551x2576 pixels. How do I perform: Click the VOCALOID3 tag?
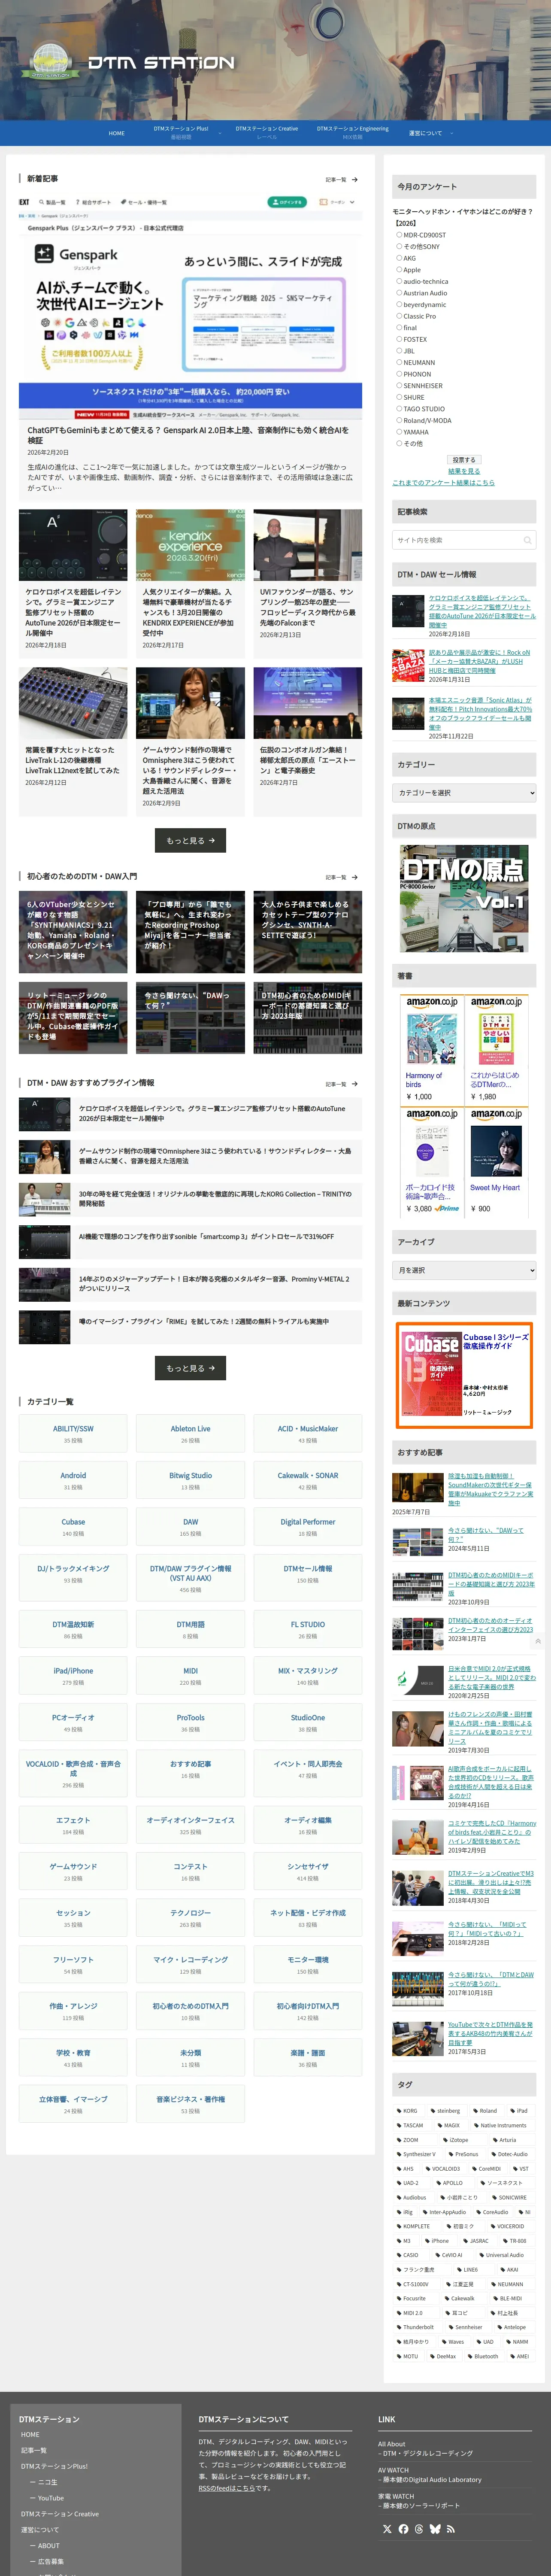[x=444, y=2168]
